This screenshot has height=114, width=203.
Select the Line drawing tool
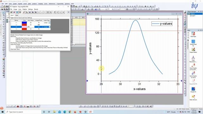(3, 41)
